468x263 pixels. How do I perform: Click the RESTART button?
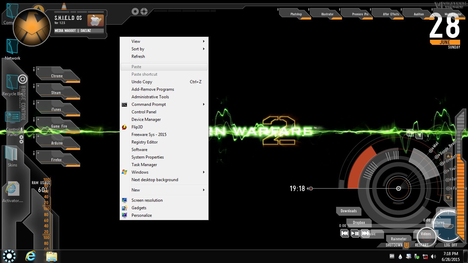tap(422, 245)
